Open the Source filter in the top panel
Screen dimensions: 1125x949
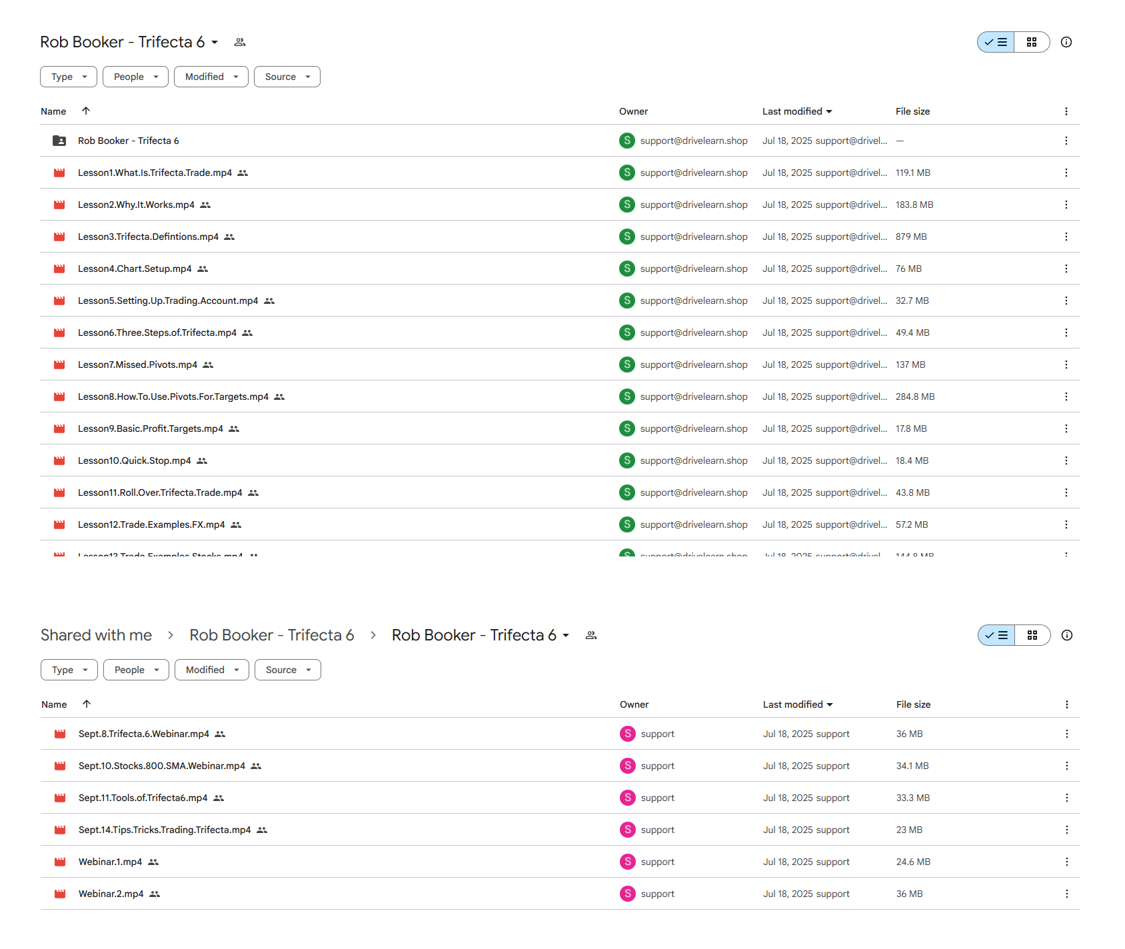coord(287,77)
